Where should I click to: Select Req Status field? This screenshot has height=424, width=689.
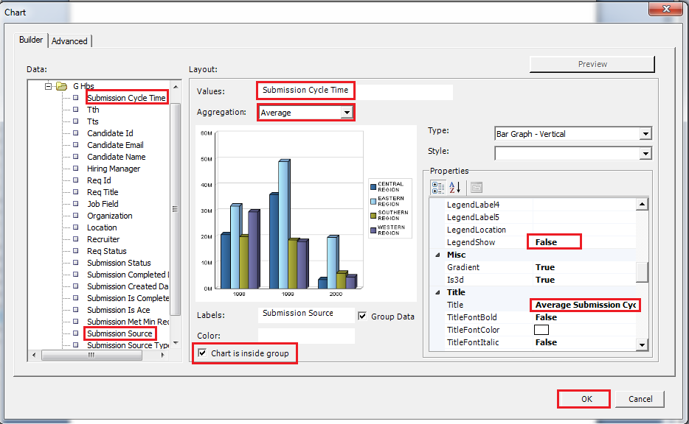[x=107, y=251]
